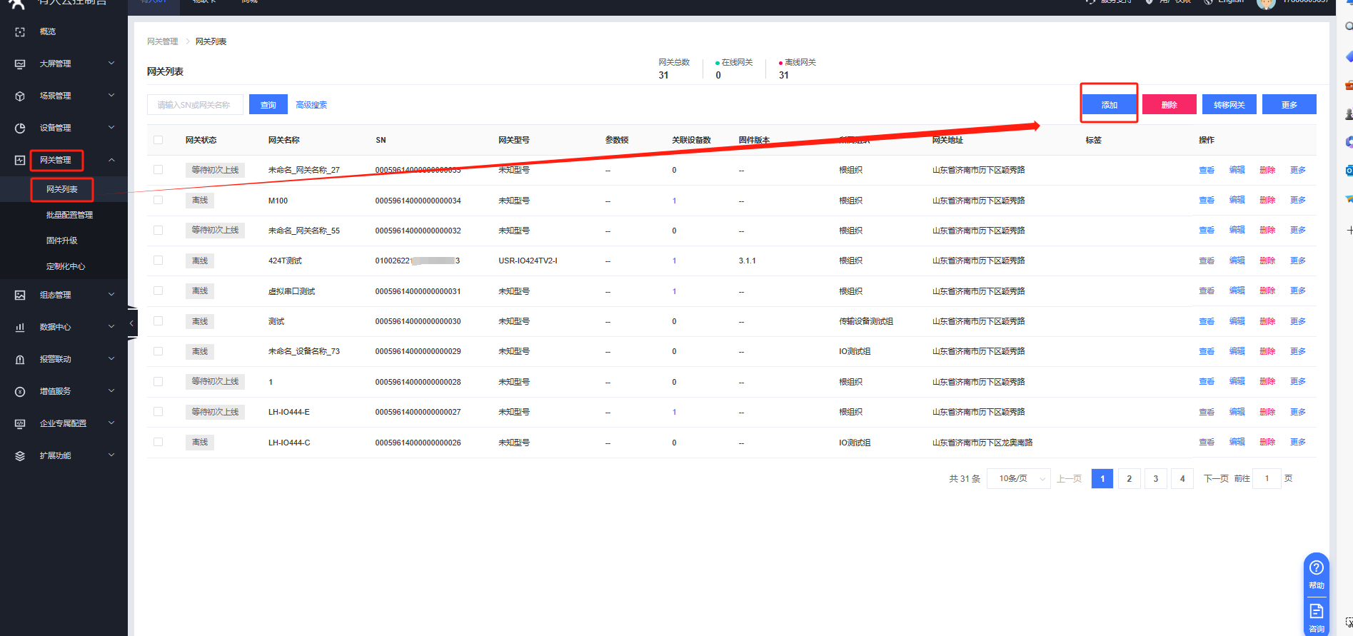1353x636 pixels.
Task: Open the 10条/页 page size dropdown
Action: tap(1019, 479)
